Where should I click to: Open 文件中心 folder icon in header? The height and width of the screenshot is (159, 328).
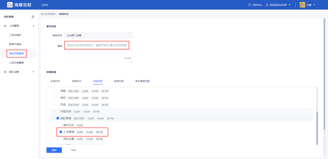tap(250, 5)
